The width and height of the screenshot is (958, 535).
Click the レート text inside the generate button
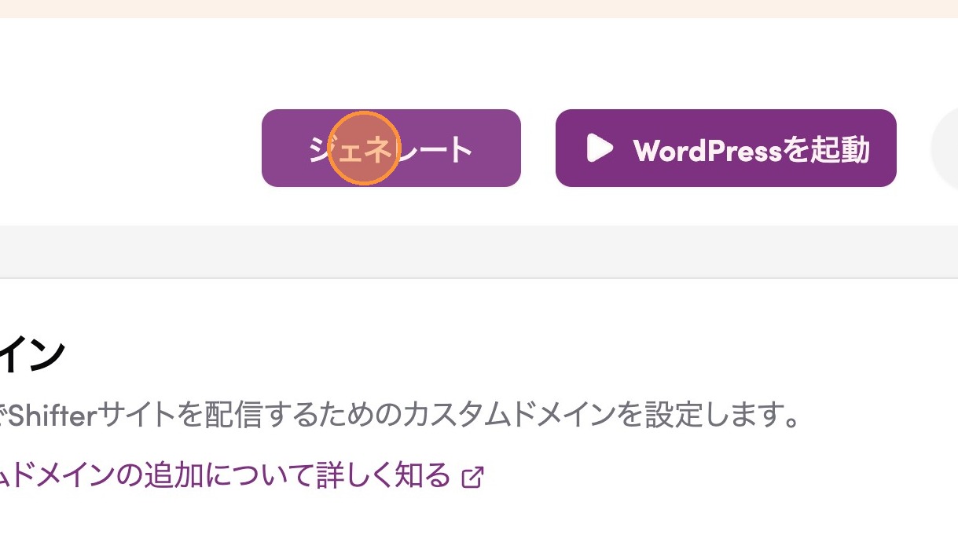pos(435,148)
